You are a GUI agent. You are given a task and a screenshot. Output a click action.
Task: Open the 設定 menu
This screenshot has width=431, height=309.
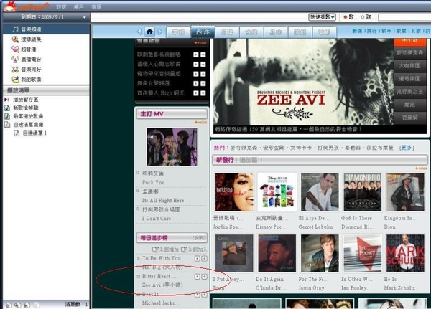(x=61, y=7)
